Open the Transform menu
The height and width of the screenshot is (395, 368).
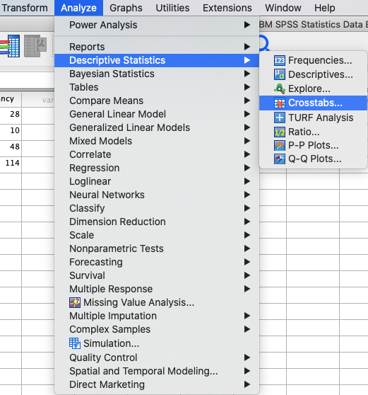[x=25, y=8]
